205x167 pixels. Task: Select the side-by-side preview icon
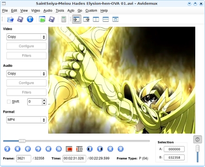pyautogui.click(x=96, y=19)
